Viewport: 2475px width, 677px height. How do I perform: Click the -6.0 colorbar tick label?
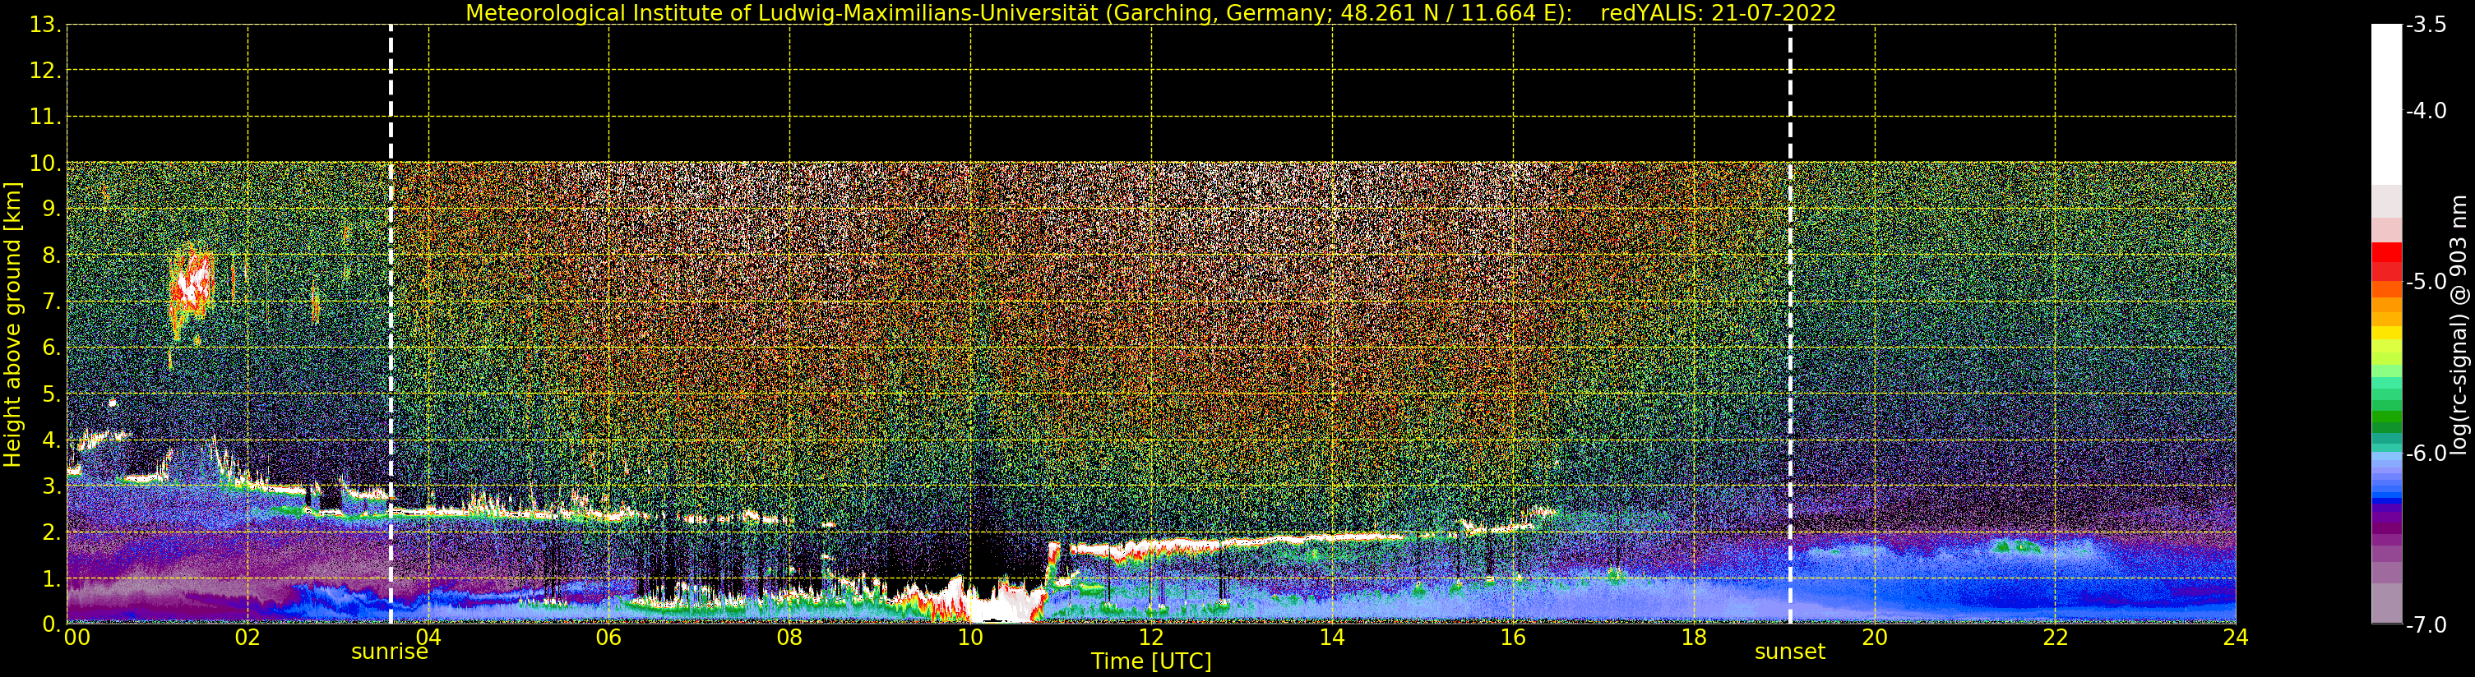tap(2426, 454)
